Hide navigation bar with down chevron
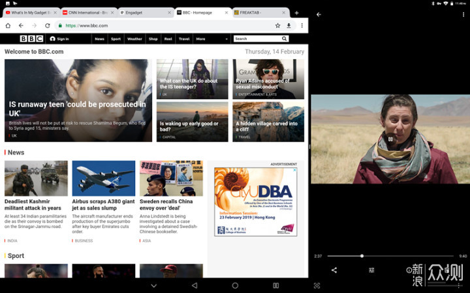The height and width of the screenshot is (293, 470). [154, 286]
